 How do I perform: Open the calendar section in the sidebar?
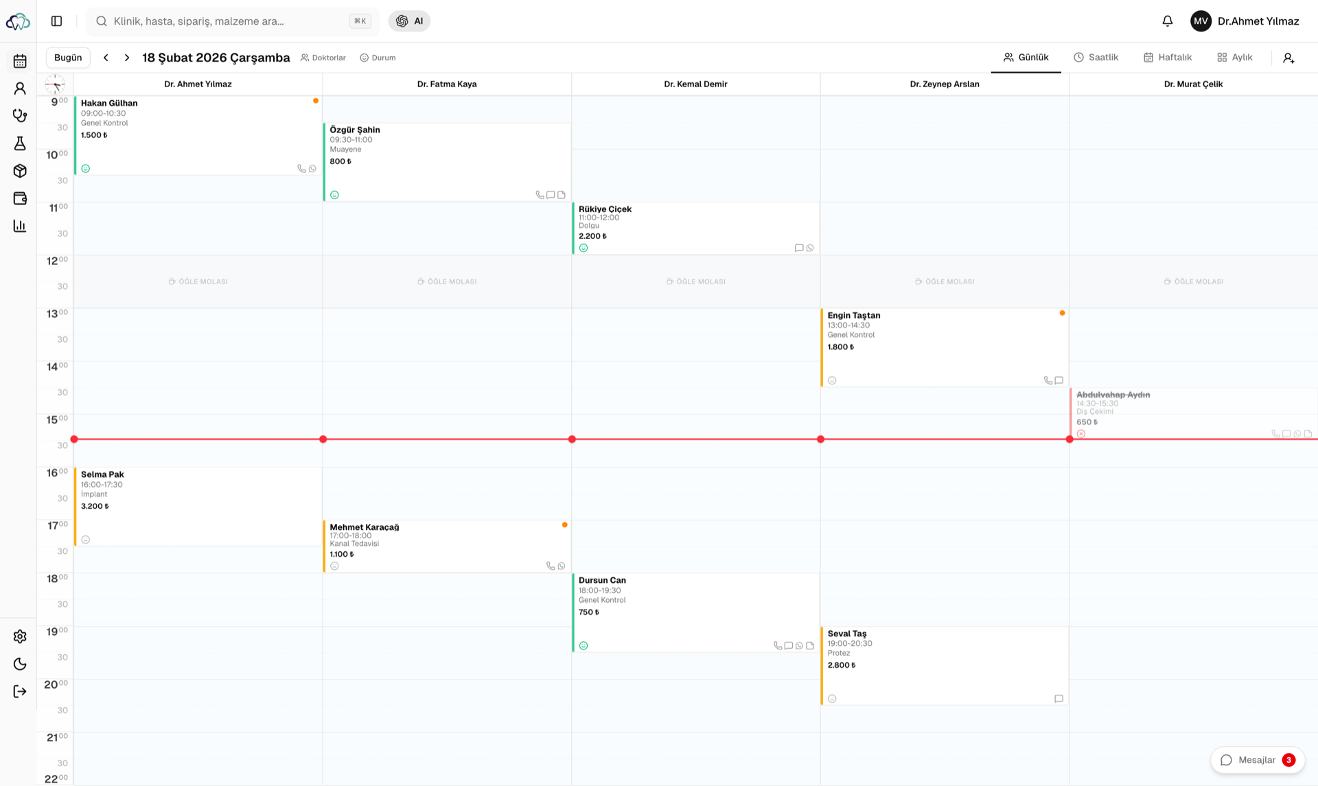(20, 61)
